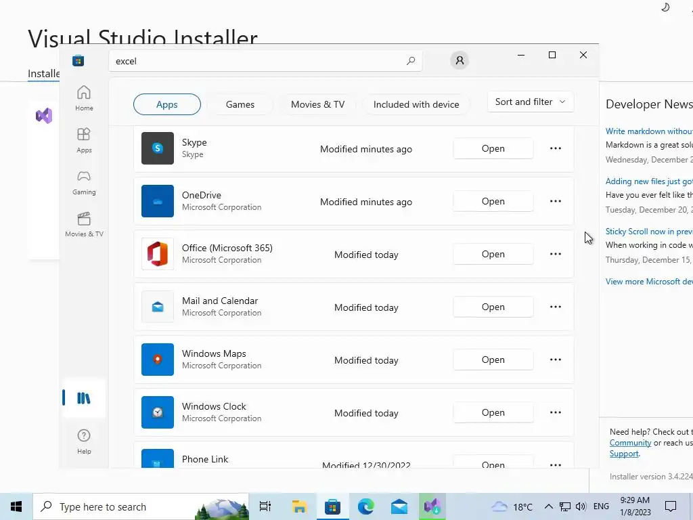
Task: Open File Explorer from the taskbar
Action: [299, 506]
